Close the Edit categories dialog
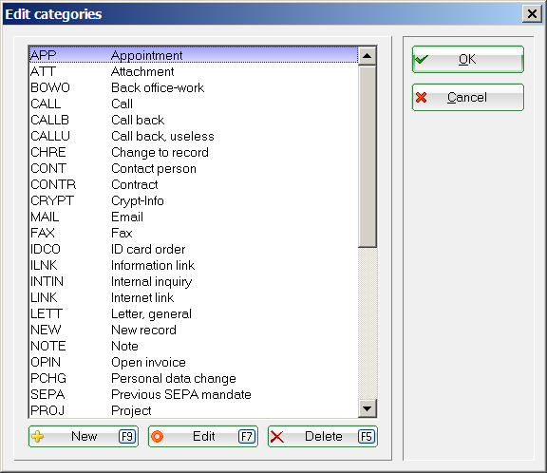Viewport: 547px width, 473px height. 532,14
